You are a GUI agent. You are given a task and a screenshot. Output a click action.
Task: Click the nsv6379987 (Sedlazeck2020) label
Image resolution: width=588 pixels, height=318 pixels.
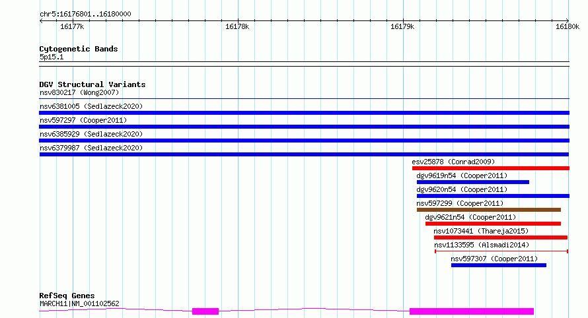[91, 148]
